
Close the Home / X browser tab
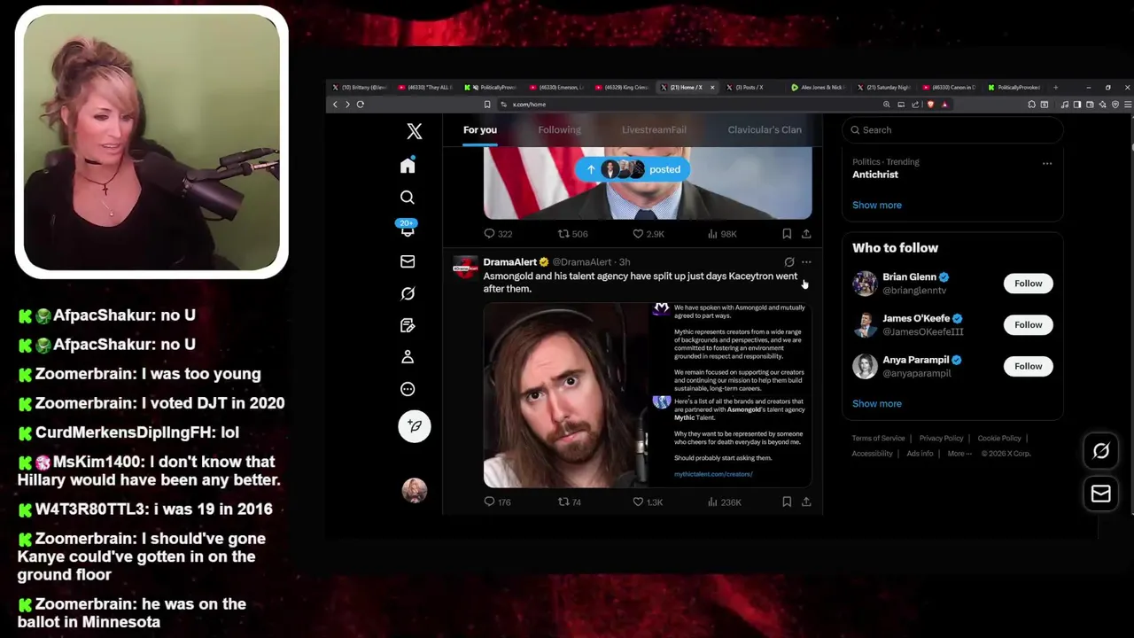click(x=712, y=88)
